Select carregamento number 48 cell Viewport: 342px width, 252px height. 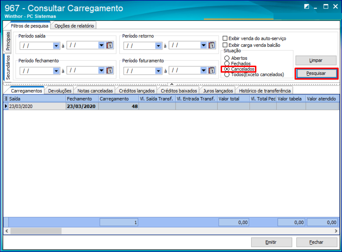tap(119, 106)
